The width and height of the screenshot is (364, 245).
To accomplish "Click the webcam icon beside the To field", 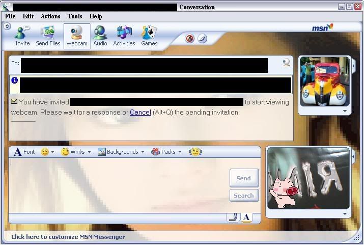I will coord(286,63).
